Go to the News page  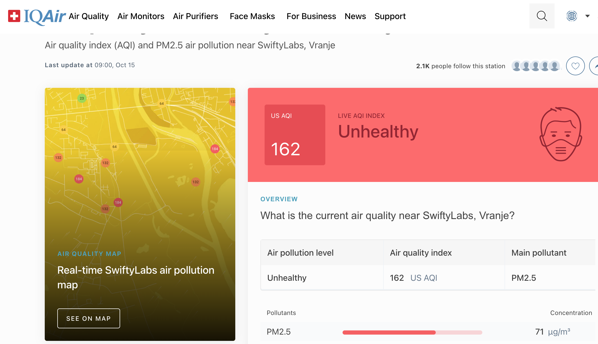point(355,16)
